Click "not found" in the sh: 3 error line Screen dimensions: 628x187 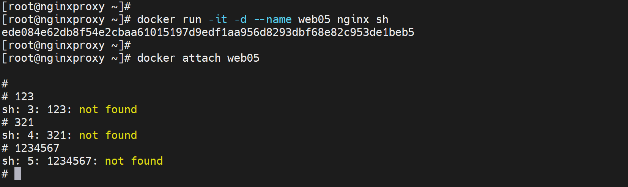108,110
